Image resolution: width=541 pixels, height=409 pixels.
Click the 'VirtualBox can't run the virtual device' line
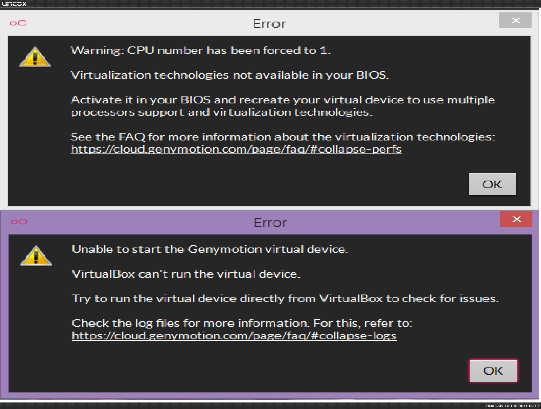coord(186,274)
